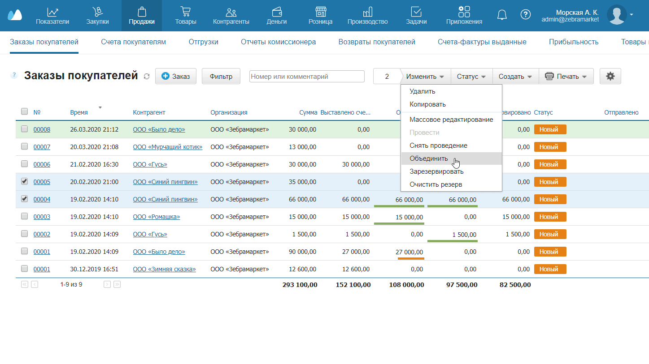Uncheck the checkbox for order 00005
The image size is (649, 364).
(x=25, y=181)
